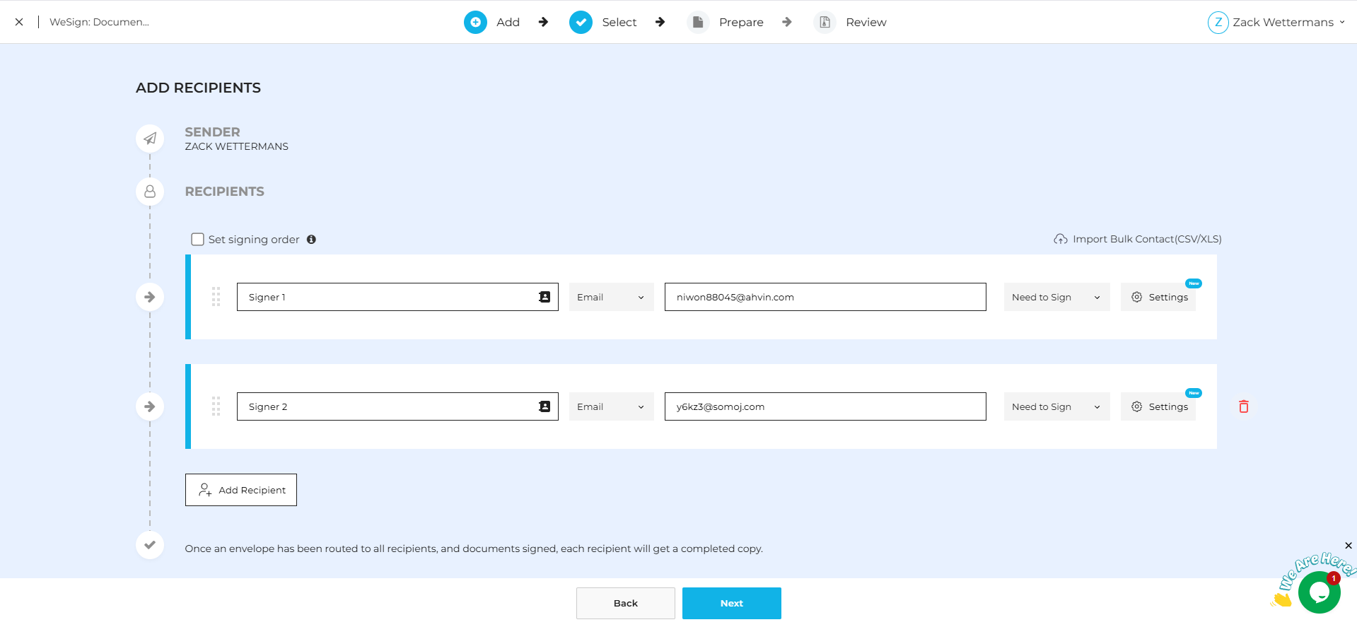Click the Next button
Image resolution: width=1357 pixels, height=627 pixels.
point(731,603)
